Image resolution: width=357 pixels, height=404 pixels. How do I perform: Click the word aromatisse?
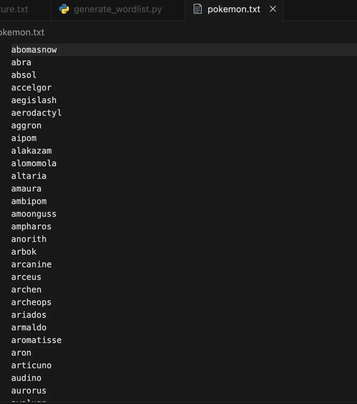tap(36, 340)
